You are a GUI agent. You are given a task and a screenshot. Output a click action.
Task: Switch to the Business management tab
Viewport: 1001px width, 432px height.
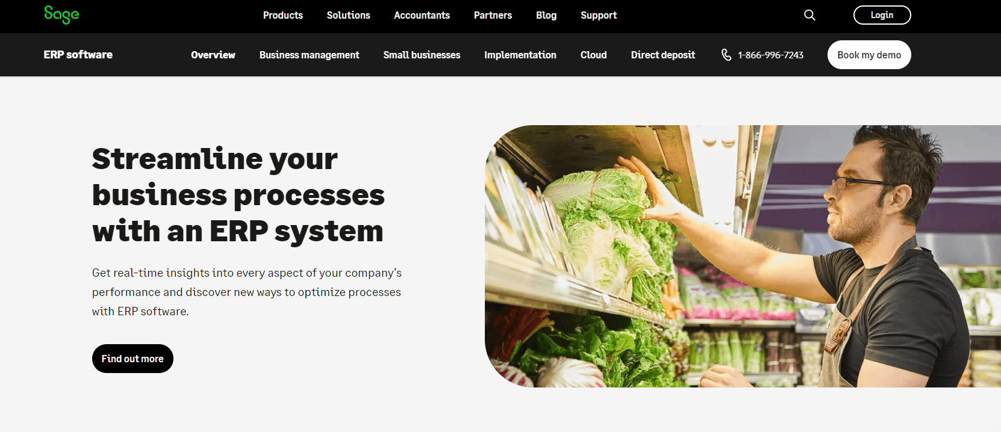click(x=310, y=55)
